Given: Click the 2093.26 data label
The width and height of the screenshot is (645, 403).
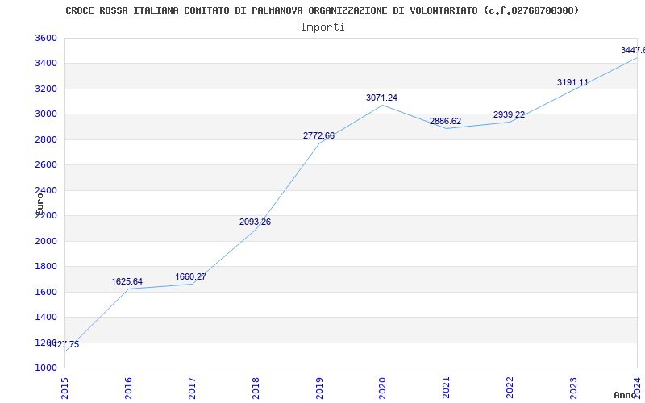Looking at the screenshot, I should 255,222.
